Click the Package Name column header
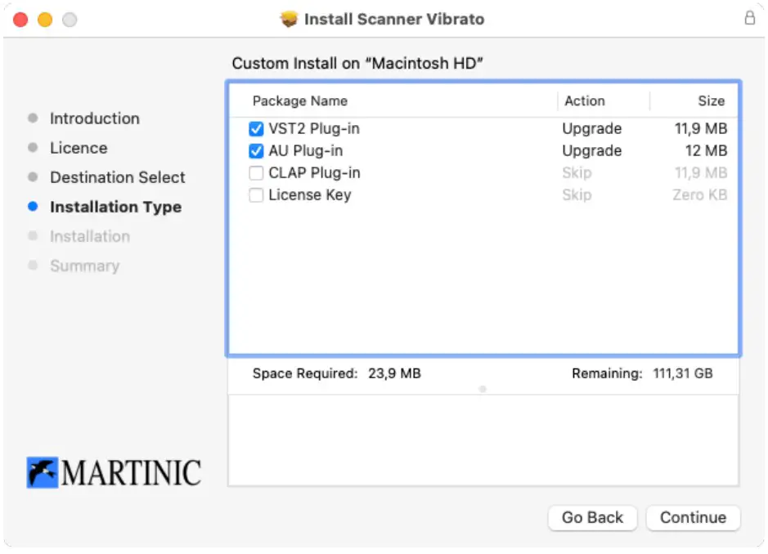Image resolution: width=768 pixels, height=554 pixels. click(299, 101)
